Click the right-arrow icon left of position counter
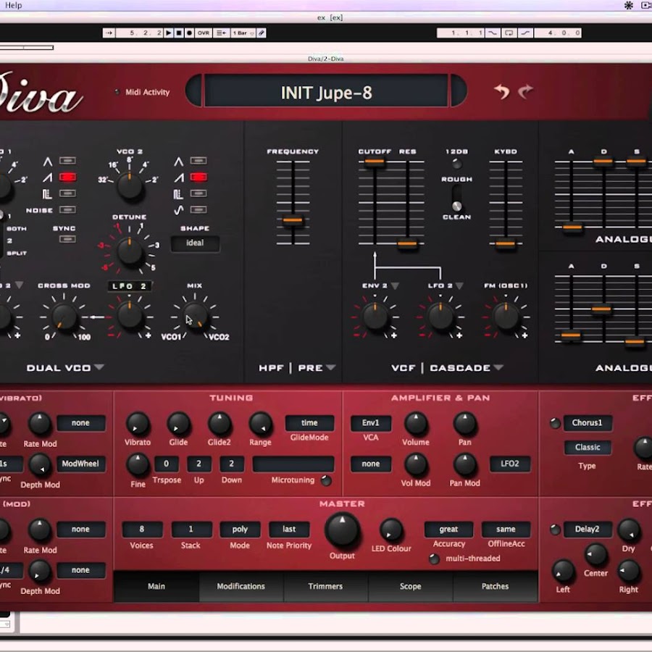The width and height of the screenshot is (652, 652). [x=109, y=33]
